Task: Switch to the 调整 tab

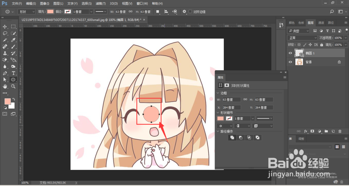Action: pyautogui.click(x=301, y=139)
